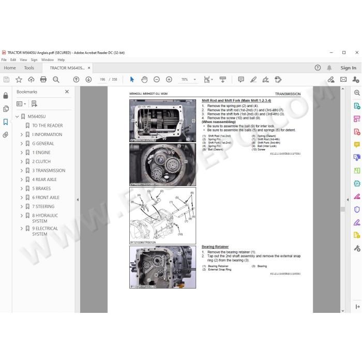Viewport: 362px width, 362px height.
Task: Add bookmark star icon
Action: click(19, 80)
